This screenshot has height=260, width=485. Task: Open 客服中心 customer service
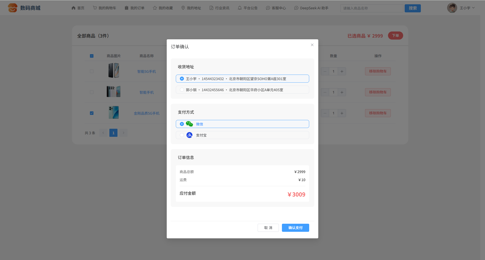point(276,8)
